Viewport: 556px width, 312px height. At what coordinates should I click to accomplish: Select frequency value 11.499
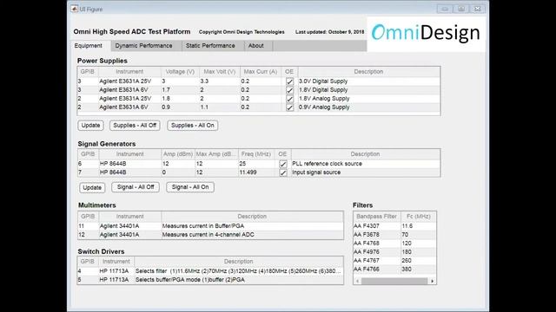(x=256, y=172)
